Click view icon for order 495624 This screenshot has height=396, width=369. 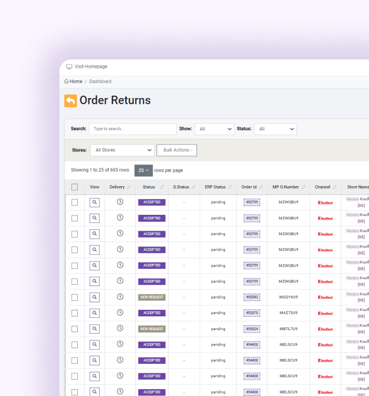(95, 329)
